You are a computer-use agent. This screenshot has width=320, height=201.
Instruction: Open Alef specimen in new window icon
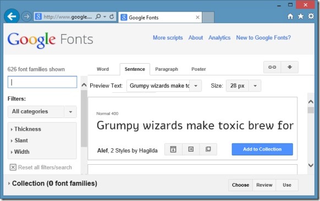coord(208,149)
